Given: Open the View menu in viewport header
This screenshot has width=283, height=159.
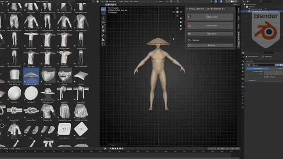Looking at the screenshot, I should point(122,1).
